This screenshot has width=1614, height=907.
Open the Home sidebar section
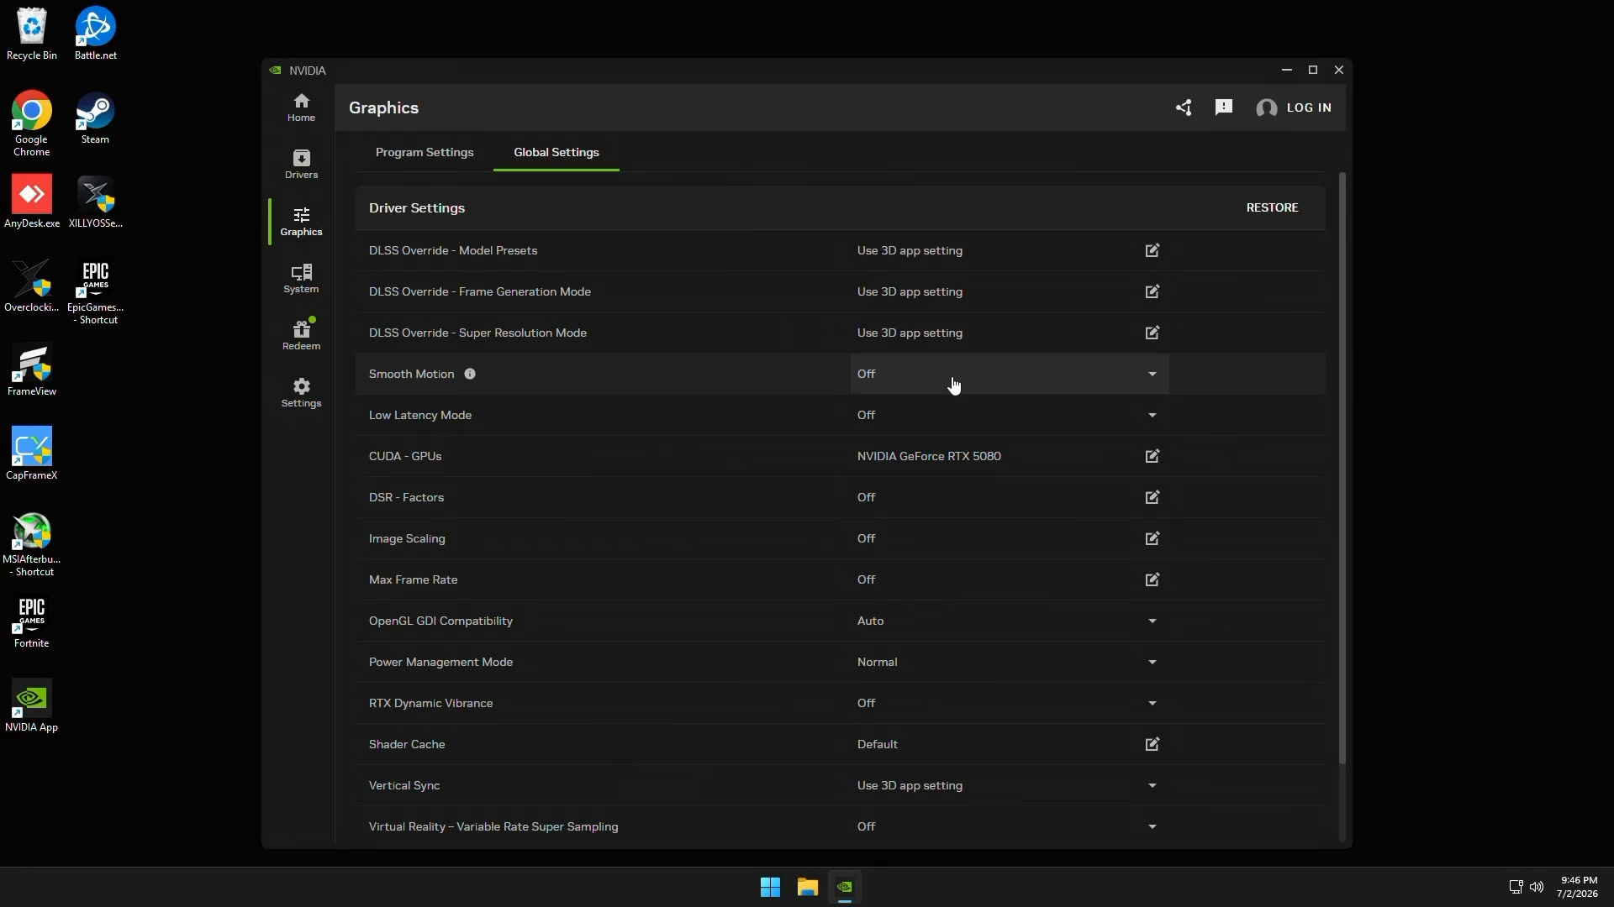point(301,107)
